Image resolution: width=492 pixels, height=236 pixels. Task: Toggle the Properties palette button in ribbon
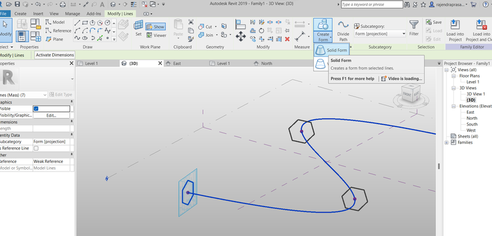tap(22, 36)
